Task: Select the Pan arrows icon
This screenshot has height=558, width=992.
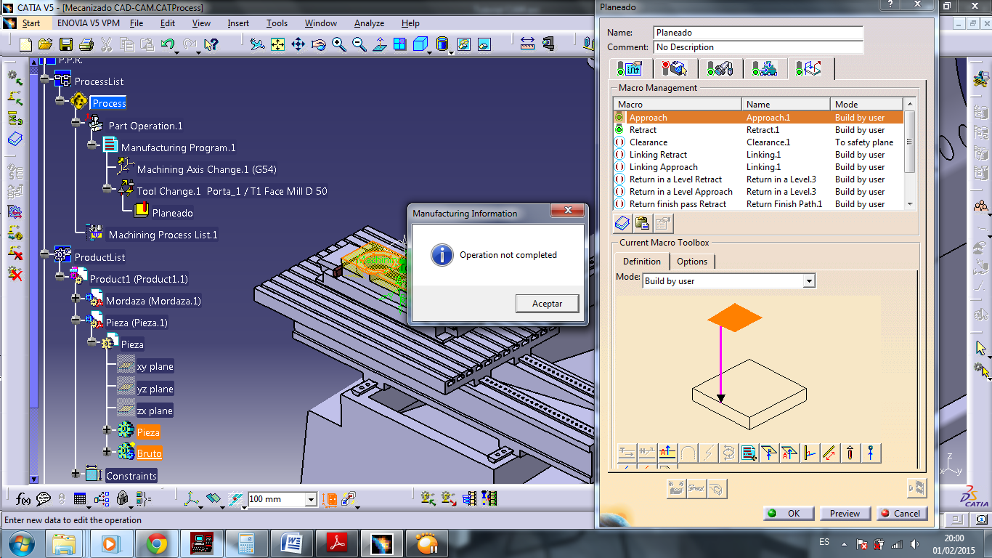Action: click(298, 45)
